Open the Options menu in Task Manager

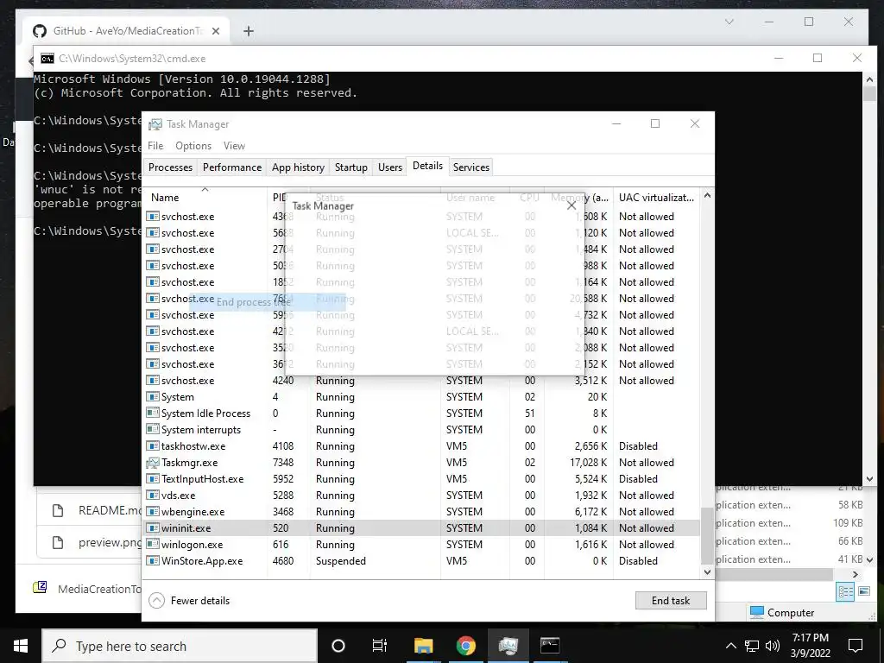[x=193, y=145]
